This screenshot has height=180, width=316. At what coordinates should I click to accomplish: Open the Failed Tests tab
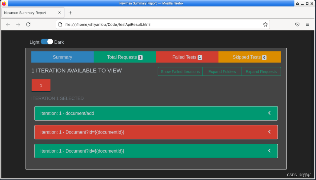tap(187, 57)
